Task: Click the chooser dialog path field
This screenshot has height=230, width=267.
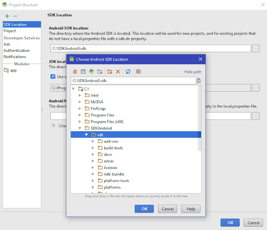Action: coord(133,81)
